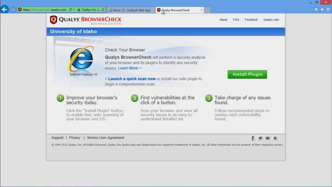This screenshot has height=187, width=332.
Task: Restore down the browser window
Action: pos(317,3)
